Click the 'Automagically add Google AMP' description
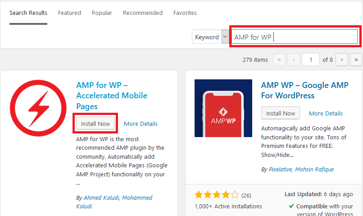The width and height of the screenshot is (363, 216). tap(304, 142)
